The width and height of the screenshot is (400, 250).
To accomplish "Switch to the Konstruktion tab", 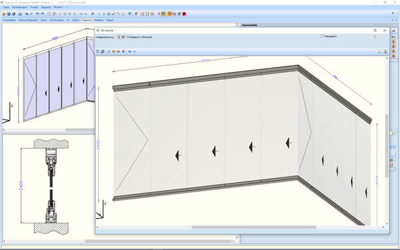I will [x=57, y=20].
